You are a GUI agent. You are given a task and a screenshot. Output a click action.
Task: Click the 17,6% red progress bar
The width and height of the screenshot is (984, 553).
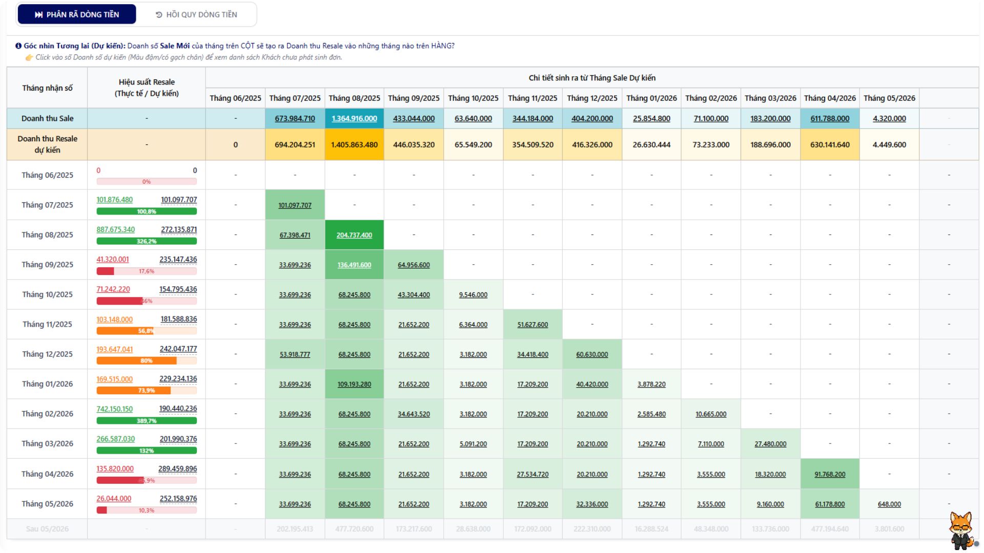coord(147,271)
